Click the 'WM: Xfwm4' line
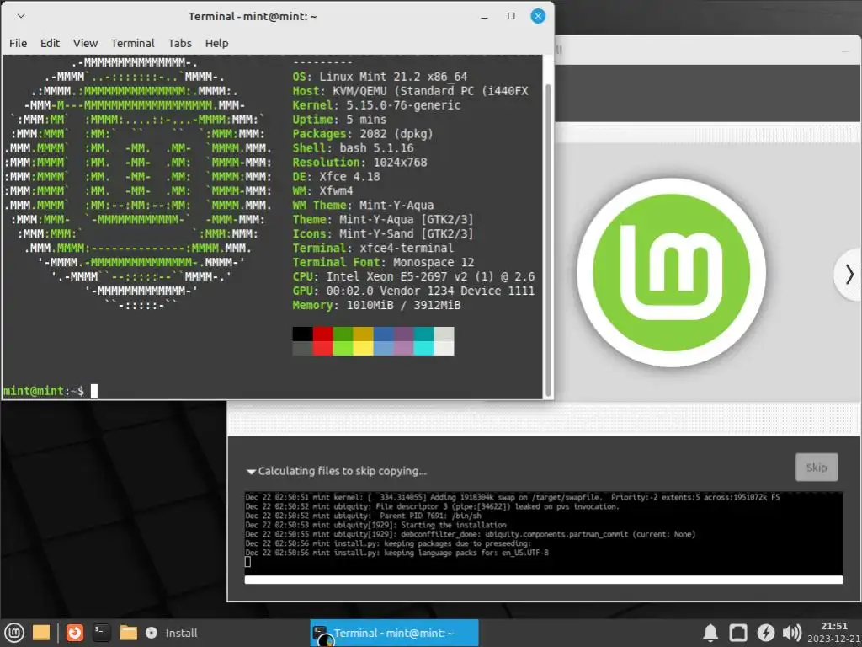Viewport: 862px width, 647px height. point(322,191)
